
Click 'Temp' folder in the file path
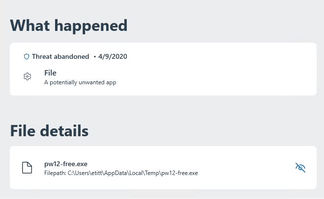point(152,173)
